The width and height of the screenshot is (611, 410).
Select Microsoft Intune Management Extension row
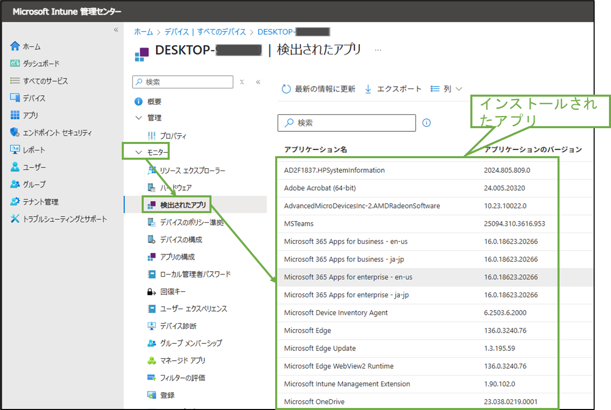pyautogui.click(x=435, y=384)
